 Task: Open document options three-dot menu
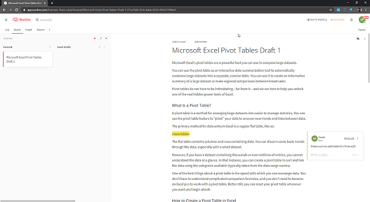click(x=364, y=39)
